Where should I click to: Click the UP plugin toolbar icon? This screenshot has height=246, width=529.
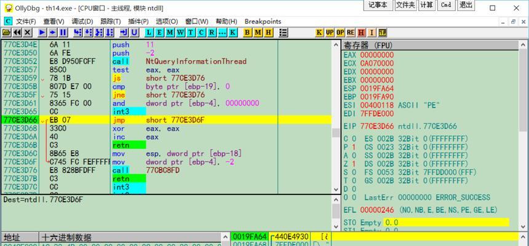(x=330, y=33)
